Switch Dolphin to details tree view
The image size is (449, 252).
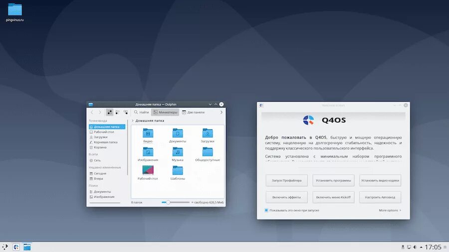pos(126,112)
